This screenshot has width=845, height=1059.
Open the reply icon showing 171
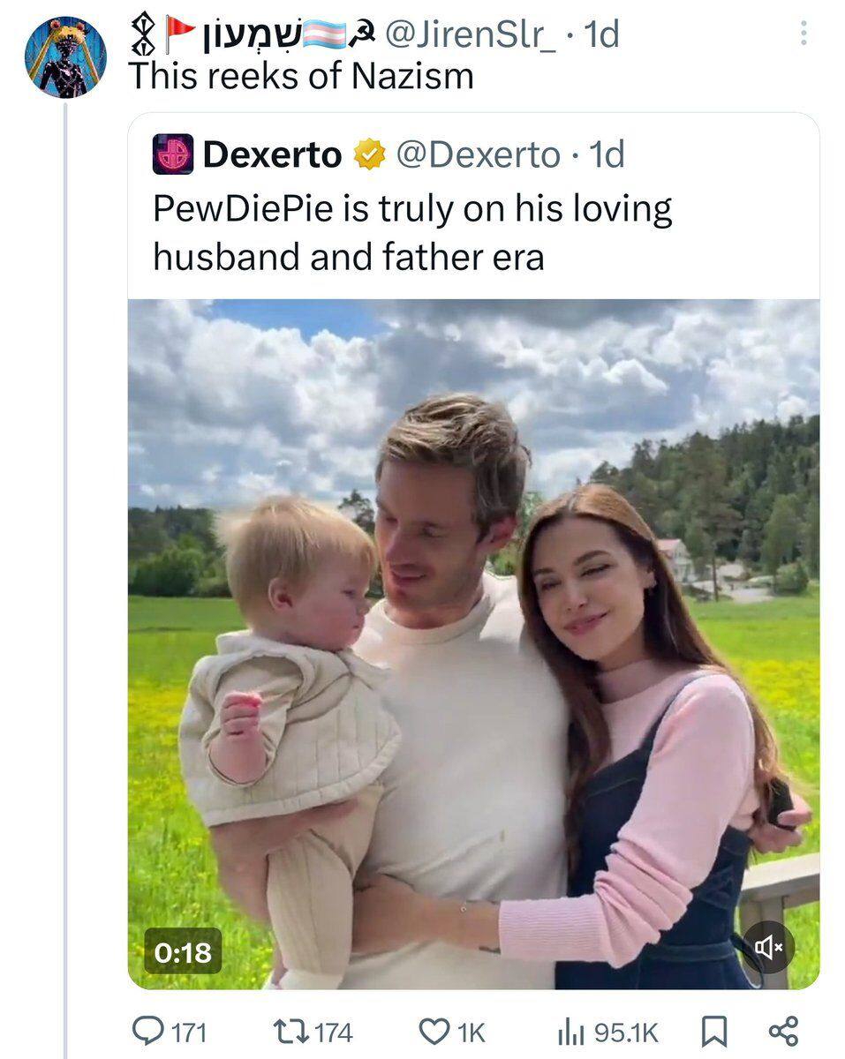pos(145,1030)
